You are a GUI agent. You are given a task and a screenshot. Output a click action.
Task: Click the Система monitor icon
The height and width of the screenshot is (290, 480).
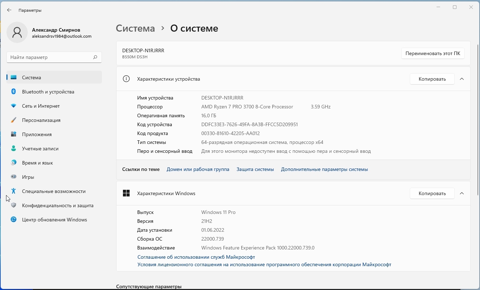coord(14,77)
